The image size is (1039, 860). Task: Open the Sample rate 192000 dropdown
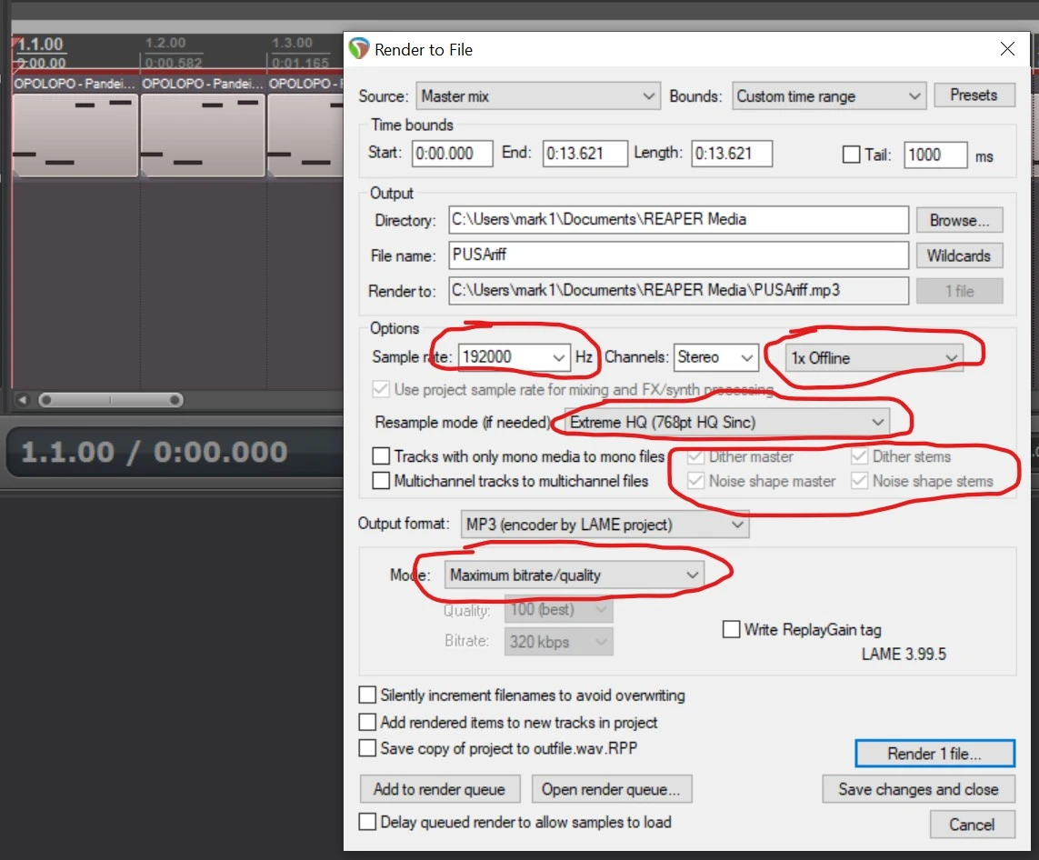point(514,357)
